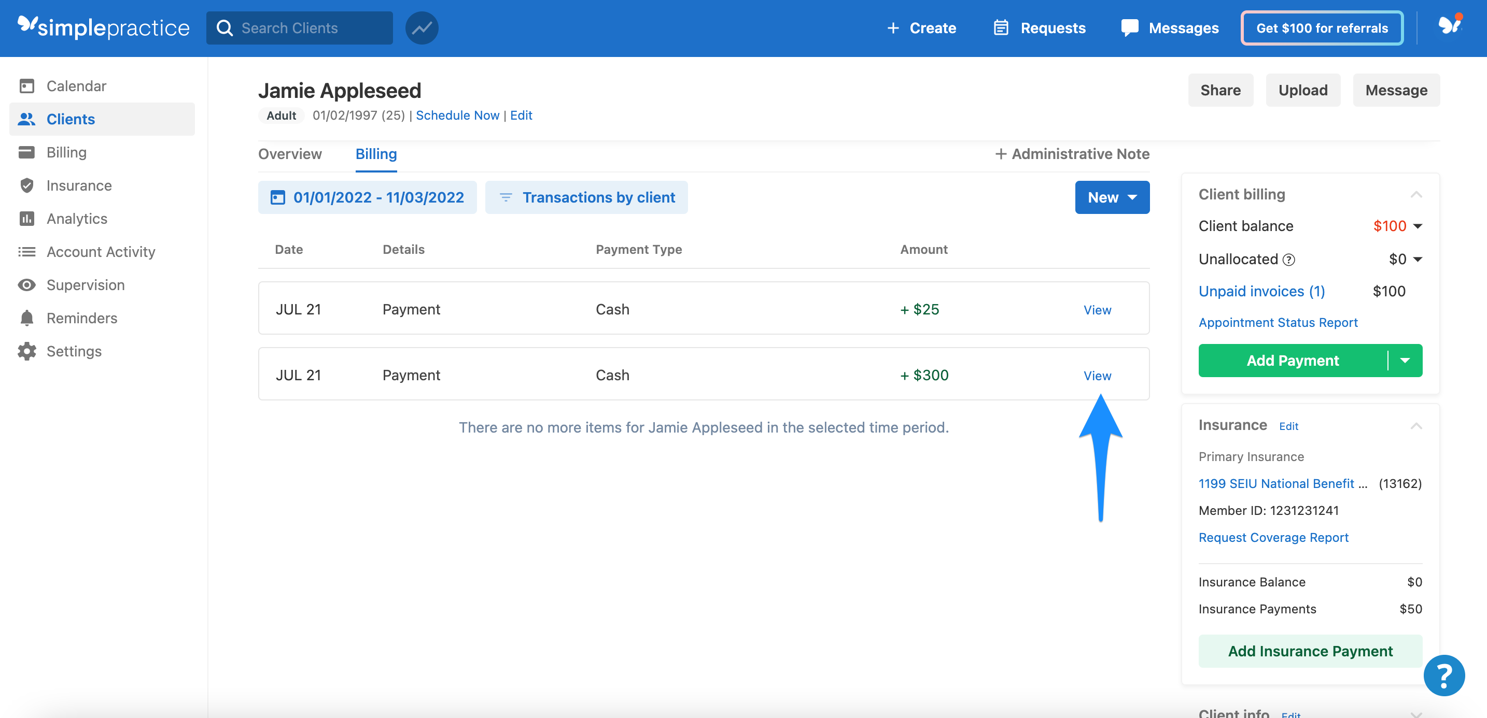Switch to the Overview tab
This screenshot has width=1487, height=718.
pyautogui.click(x=290, y=154)
